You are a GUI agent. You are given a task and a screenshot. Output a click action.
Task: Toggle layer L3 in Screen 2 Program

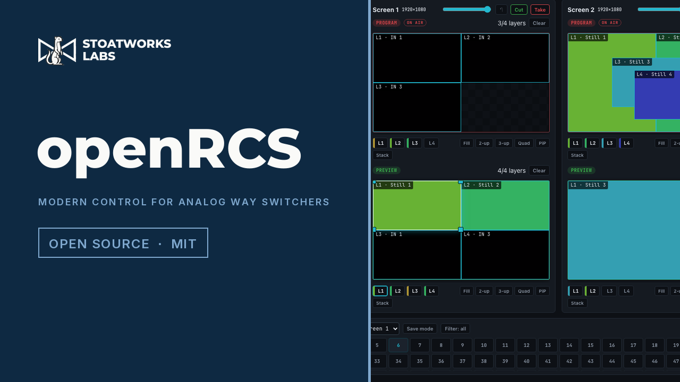(609, 143)
